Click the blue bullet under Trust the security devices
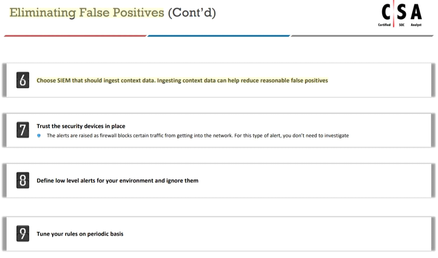The image size is (438, 258). pos(39,136)
